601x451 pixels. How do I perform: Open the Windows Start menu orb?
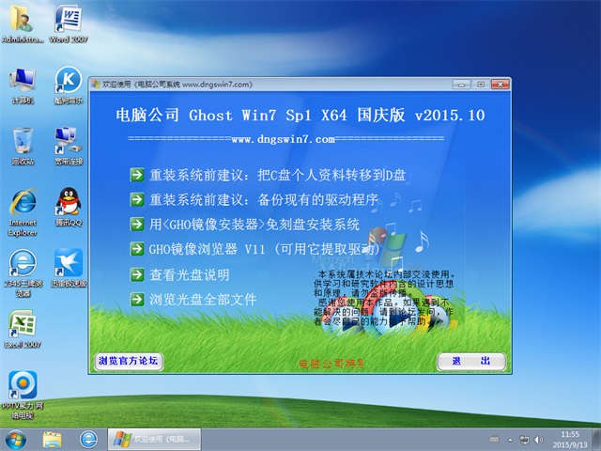pyautogui.click(x=15, y=439)
